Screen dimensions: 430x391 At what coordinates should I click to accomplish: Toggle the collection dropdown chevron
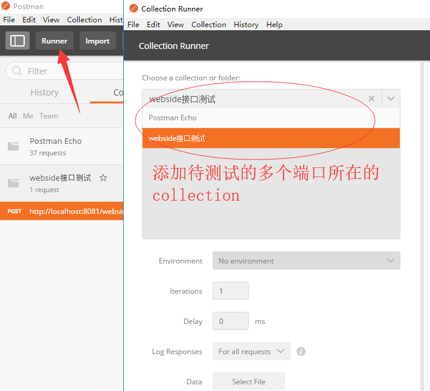point(391,99)
